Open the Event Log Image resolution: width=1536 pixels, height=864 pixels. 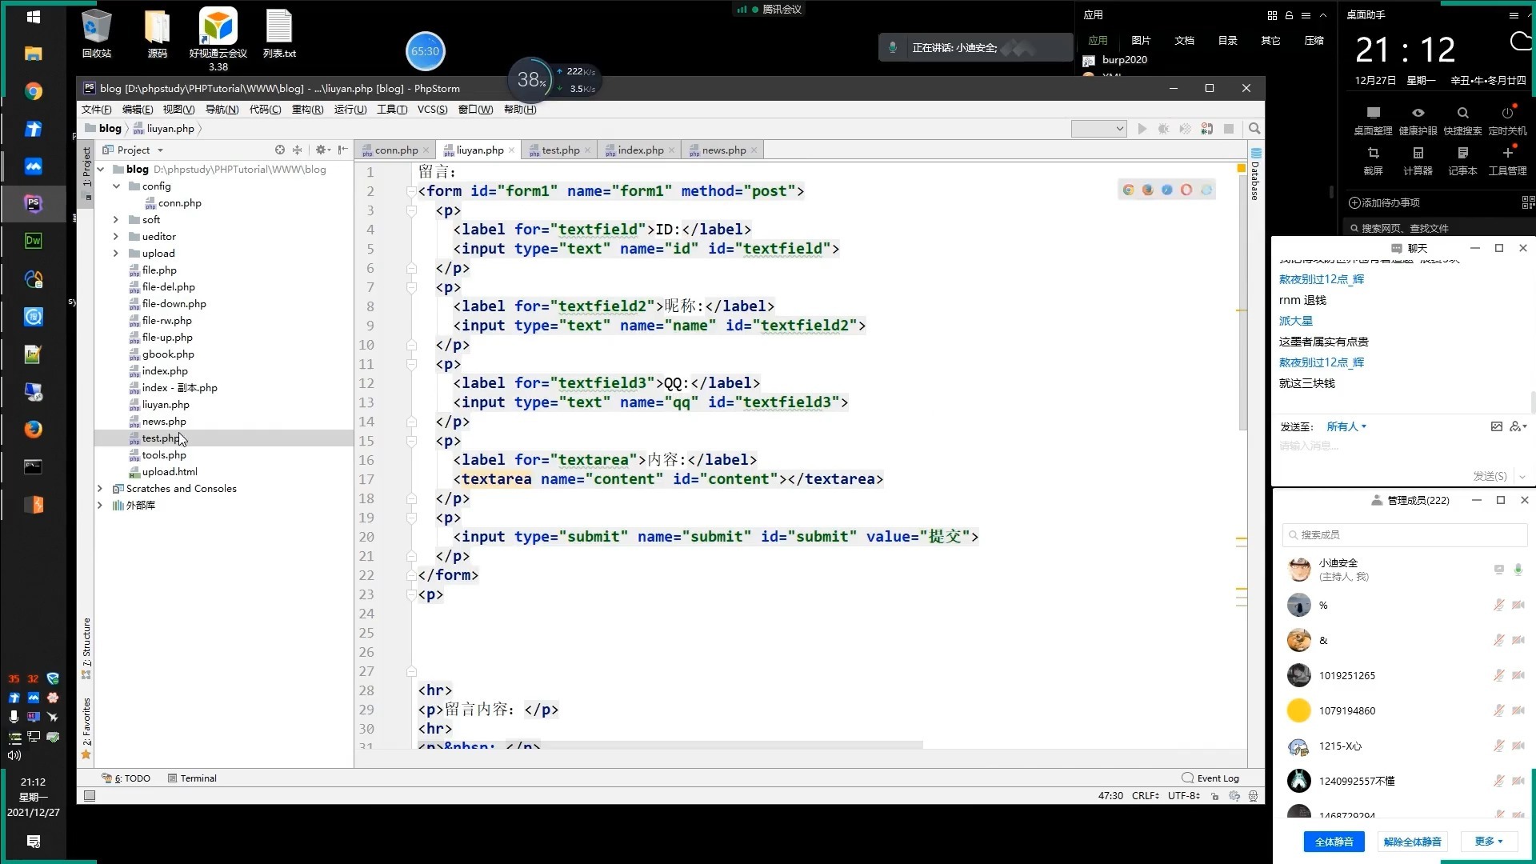tap(1210, 778)
